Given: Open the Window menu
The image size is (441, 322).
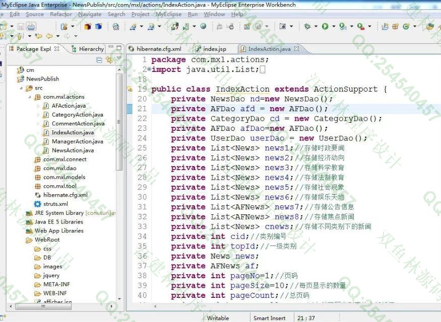Looking at the screenshot, I should (214, 14).
